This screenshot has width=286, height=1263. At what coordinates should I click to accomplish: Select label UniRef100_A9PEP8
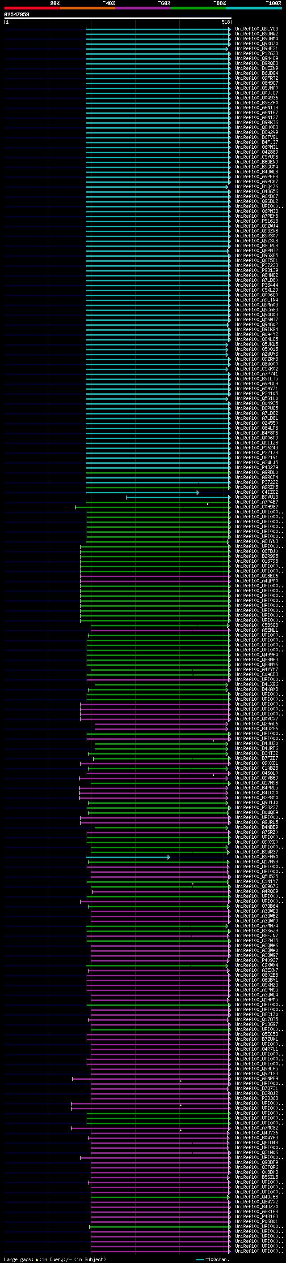click(x=257, y=177)
